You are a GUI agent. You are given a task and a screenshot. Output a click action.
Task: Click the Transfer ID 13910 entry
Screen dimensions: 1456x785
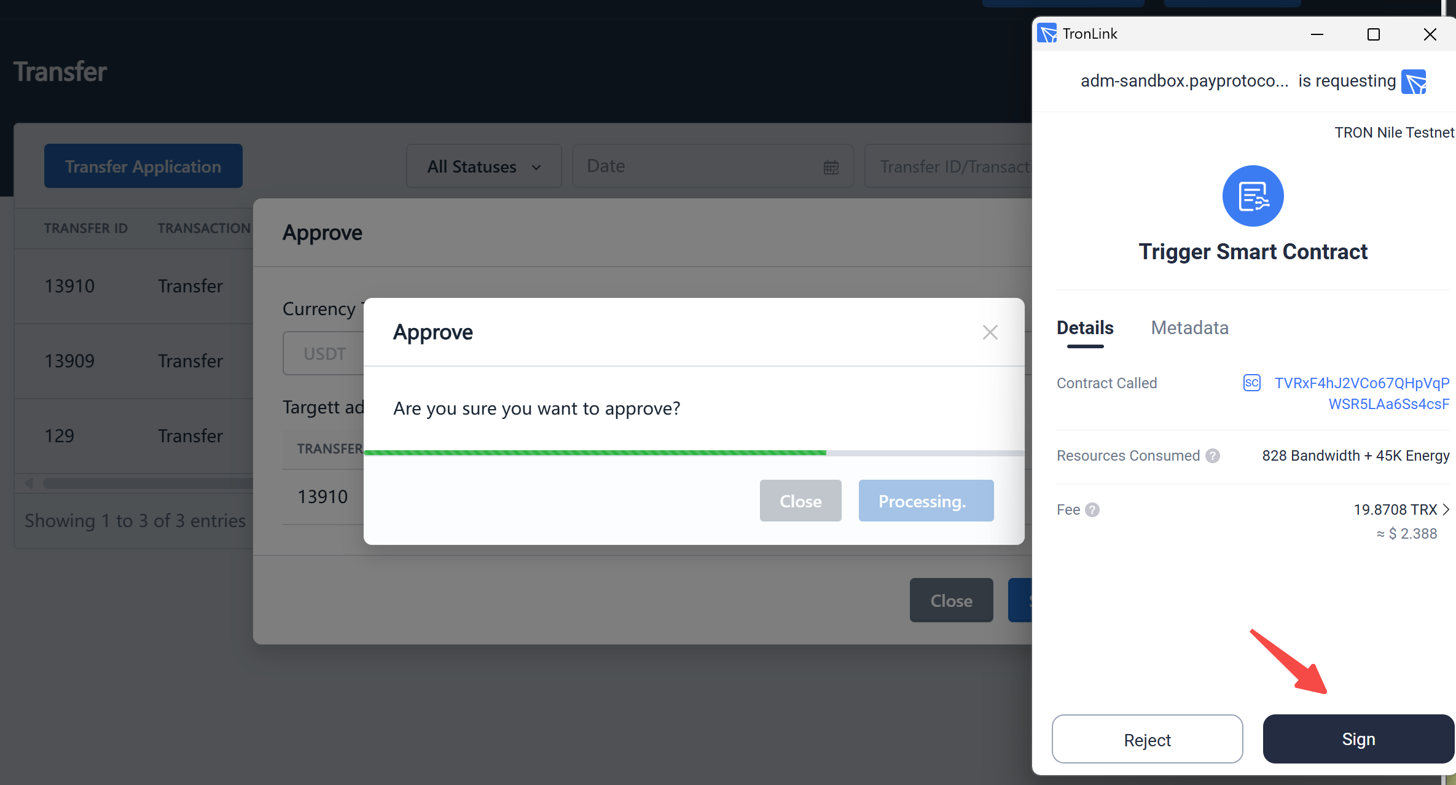click(135, 286)
